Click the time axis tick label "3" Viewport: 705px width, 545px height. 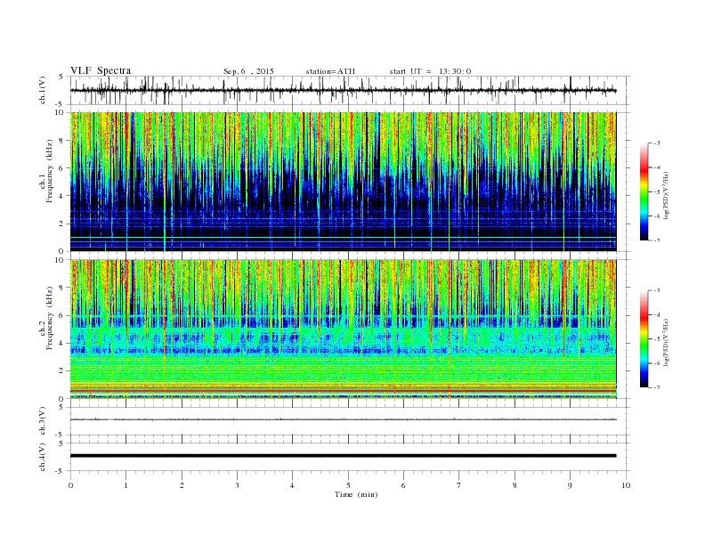(x=237, y=485)
